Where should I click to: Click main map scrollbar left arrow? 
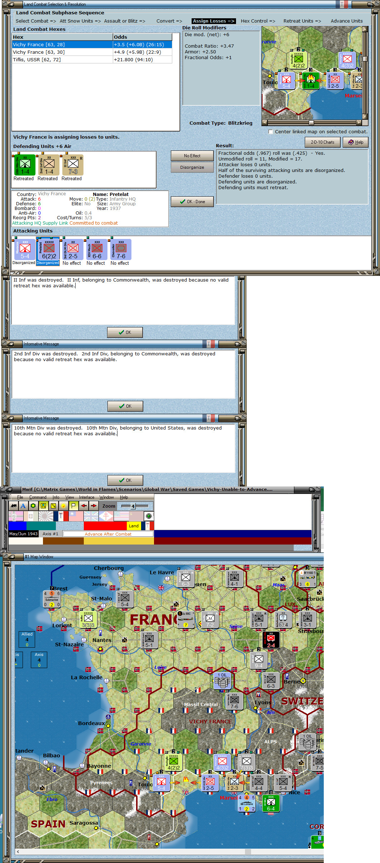[x=18, y=852]
